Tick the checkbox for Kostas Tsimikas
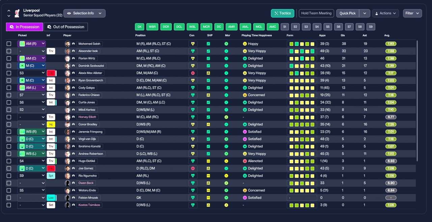 pos(9,205)
